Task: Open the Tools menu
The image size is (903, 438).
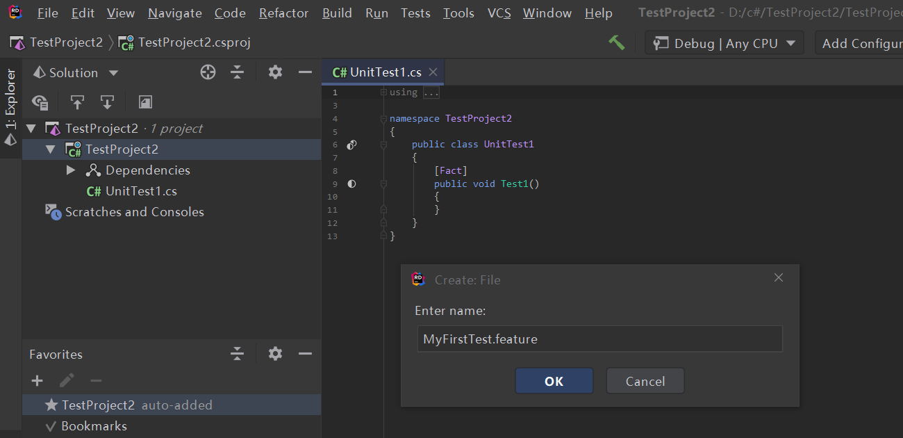Action: click(x=458, y=13)
